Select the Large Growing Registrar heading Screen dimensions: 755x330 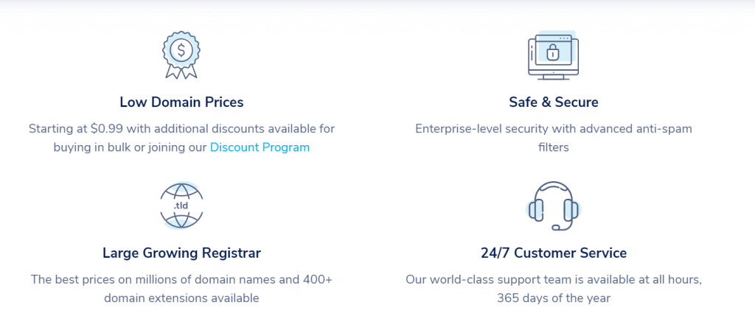(181, 253)
